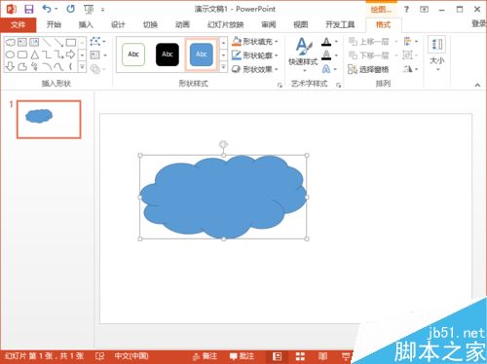Toggle 备注 notes pane in status bar
The image size is (487, 364).
point(205,356)
